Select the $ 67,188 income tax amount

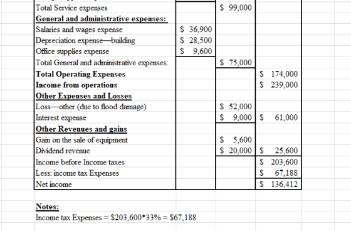278,173
